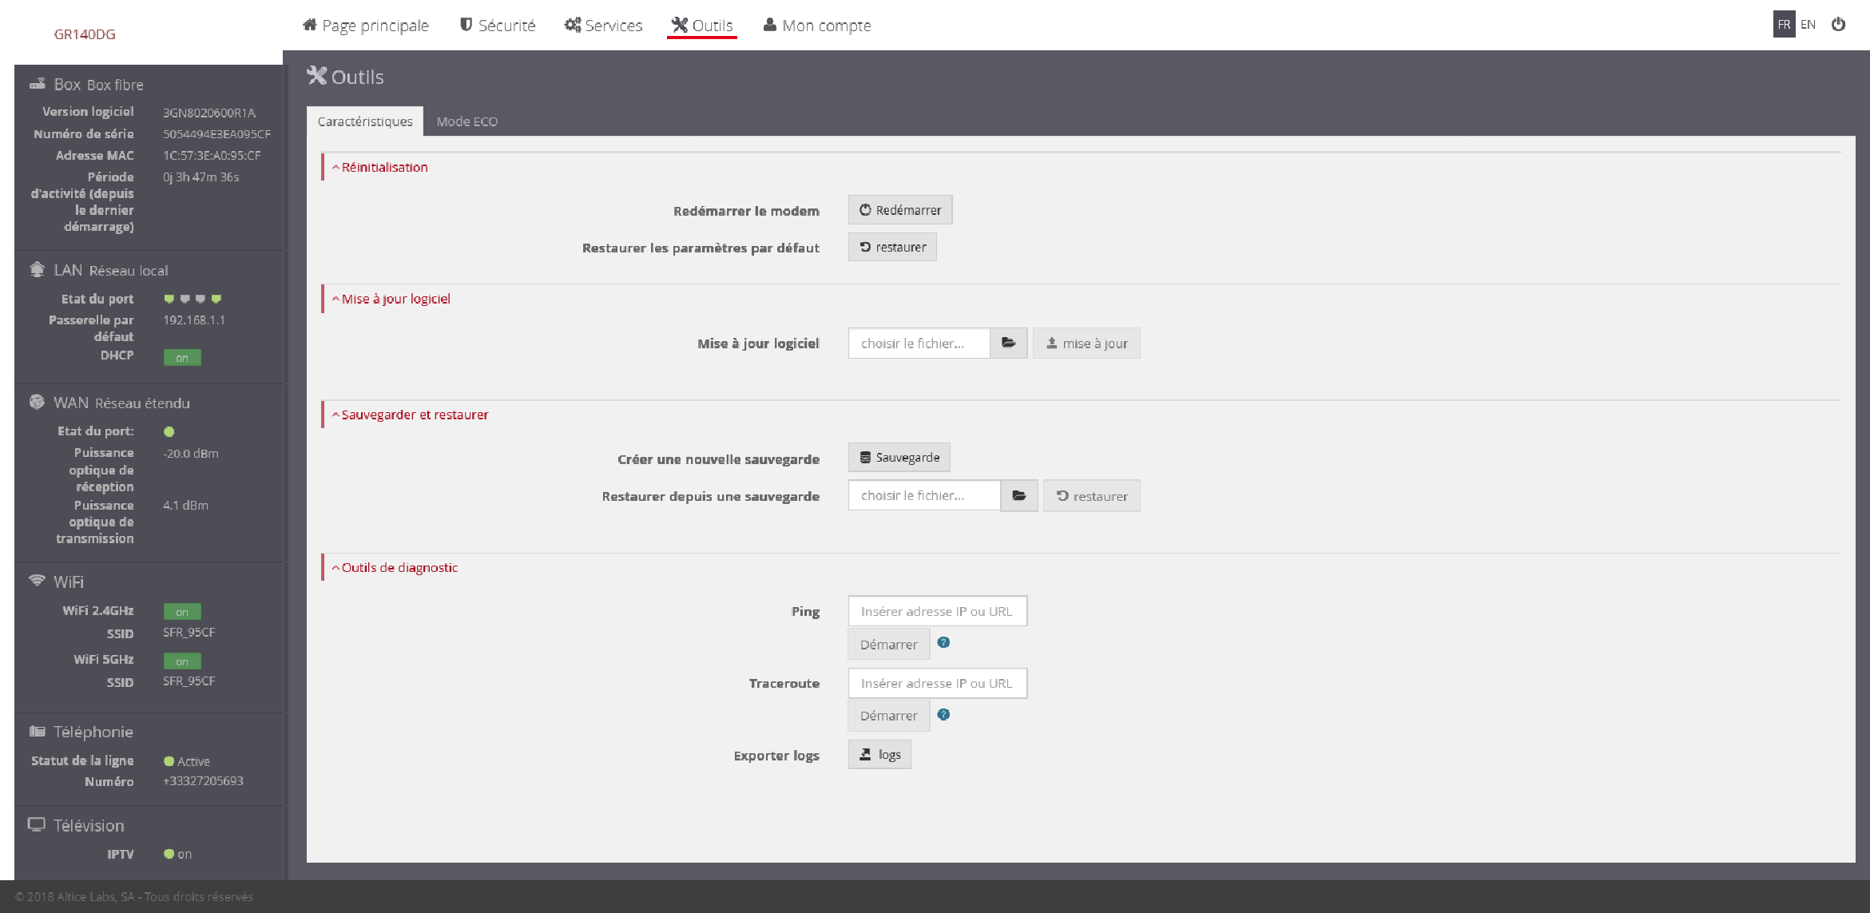Toggle DHCP off in the LAN panel
The width and height of the screenshot is (1870, 913).
click(x=181, y=357)
